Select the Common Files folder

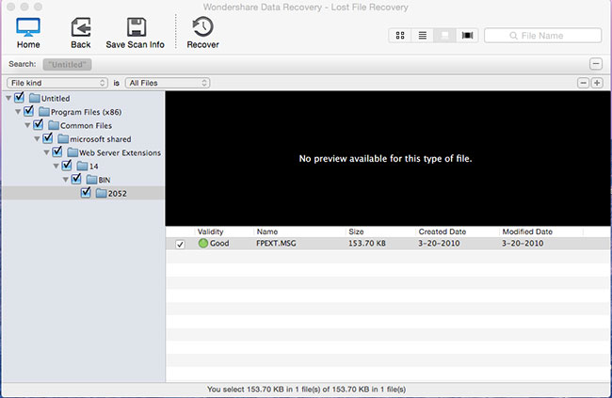click(x=80, y=126)
